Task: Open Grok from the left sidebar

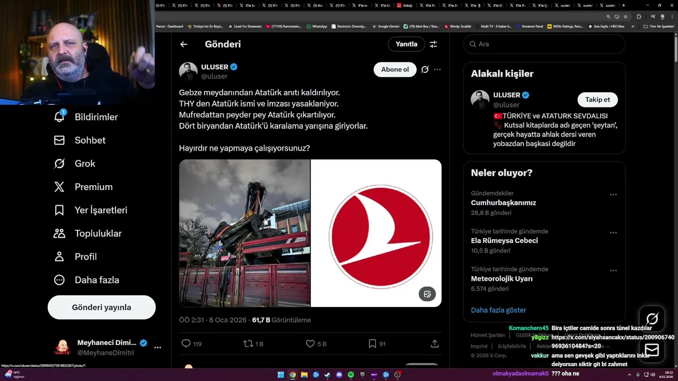Action: (x=75, y=164)
